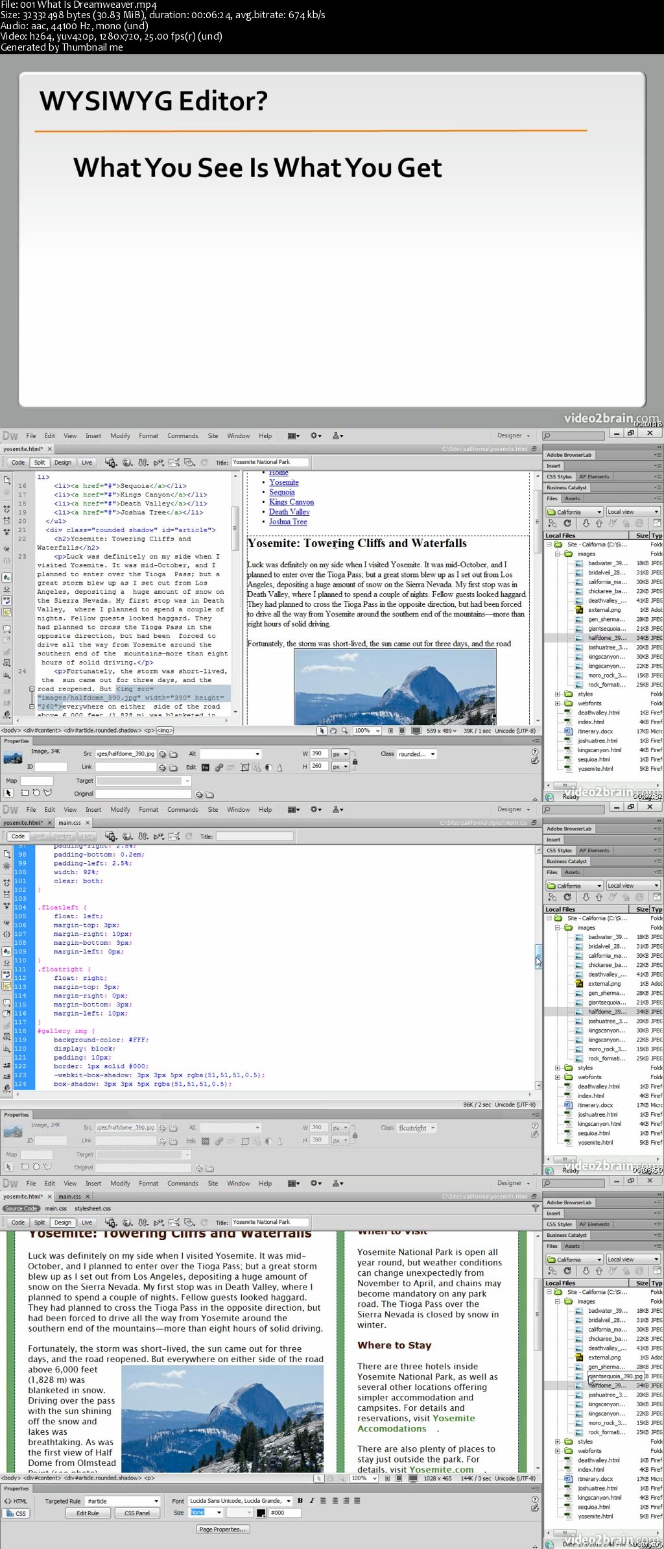Click vertical scrollbar thumb in main.css code frame
Screen dimensions: 664x1549
[538, 957]
